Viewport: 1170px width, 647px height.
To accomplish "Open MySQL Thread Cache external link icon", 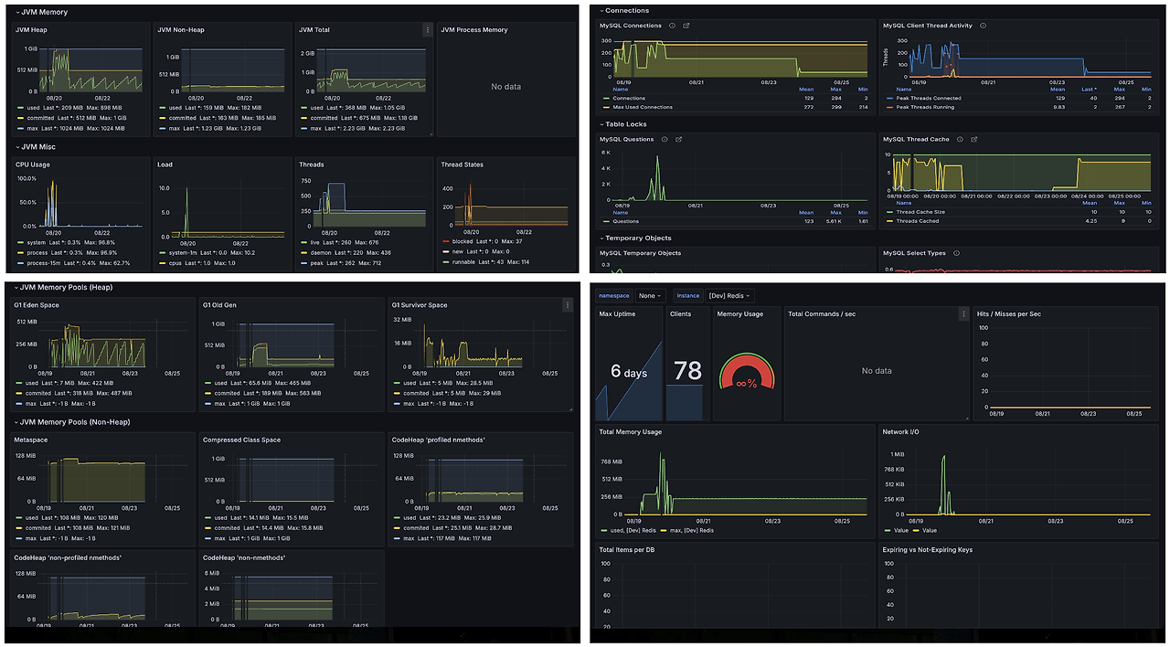I will pyautogui.click(x=974, y=140).
